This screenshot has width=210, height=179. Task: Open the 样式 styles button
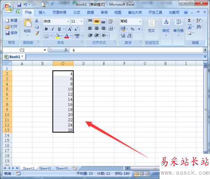(166, 27)
